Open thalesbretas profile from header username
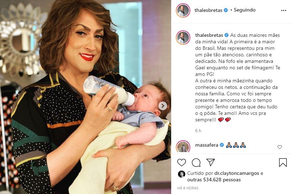 (208, 10)
